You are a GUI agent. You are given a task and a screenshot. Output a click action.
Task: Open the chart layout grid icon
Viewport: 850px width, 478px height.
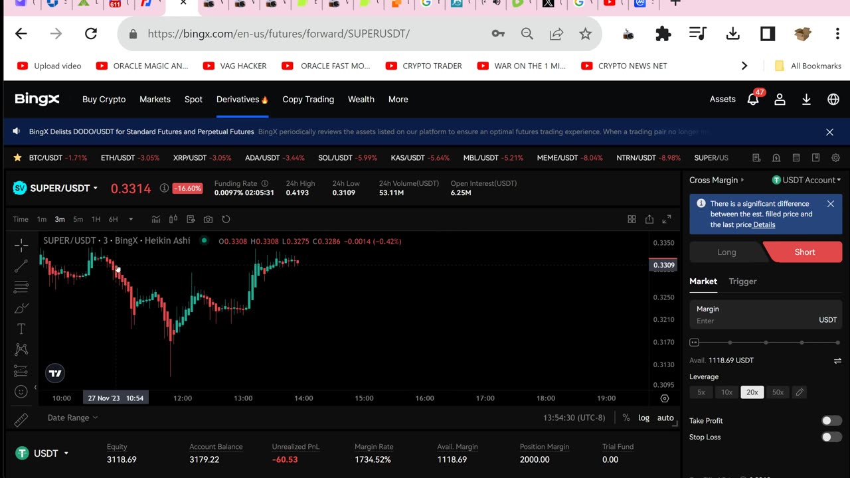coord(632,219)
